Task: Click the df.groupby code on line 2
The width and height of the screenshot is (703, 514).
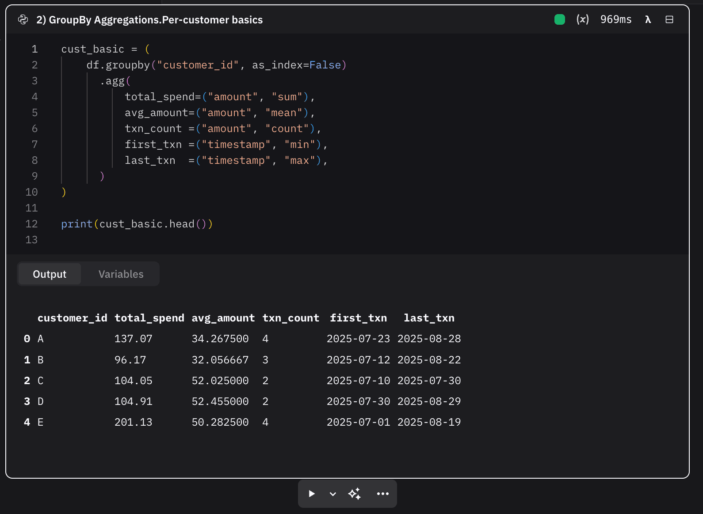Action: pyautogui.click(x=118, y=65)
